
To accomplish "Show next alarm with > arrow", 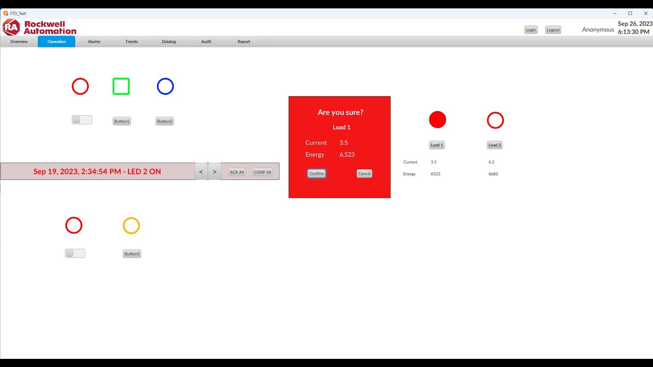I will (x=215, y=172).
